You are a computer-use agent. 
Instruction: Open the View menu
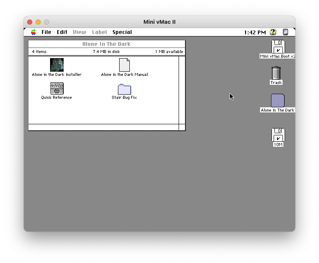pyautogui.click(x=80, y=32)
